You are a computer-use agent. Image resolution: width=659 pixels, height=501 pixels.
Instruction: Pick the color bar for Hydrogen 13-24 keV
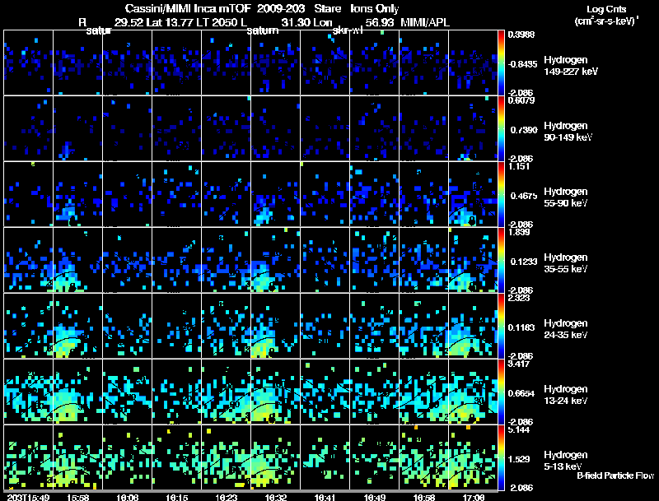coord(501,392)
